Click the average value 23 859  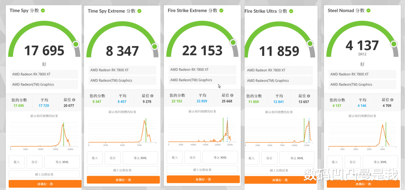click(x=202, y=101)
